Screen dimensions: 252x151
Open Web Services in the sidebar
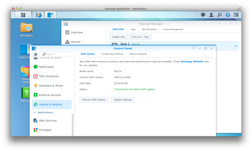click(52, 120)
